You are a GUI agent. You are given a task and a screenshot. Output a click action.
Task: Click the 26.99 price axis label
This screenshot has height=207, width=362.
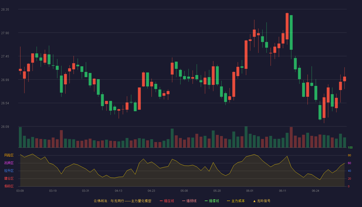[5, 80]
